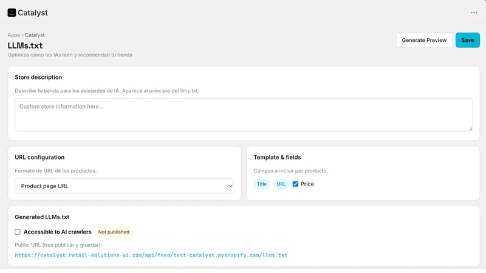This screenshot has width=486, height=273.
Task: Click the Generate Preview button
Action: coord(424,40)
